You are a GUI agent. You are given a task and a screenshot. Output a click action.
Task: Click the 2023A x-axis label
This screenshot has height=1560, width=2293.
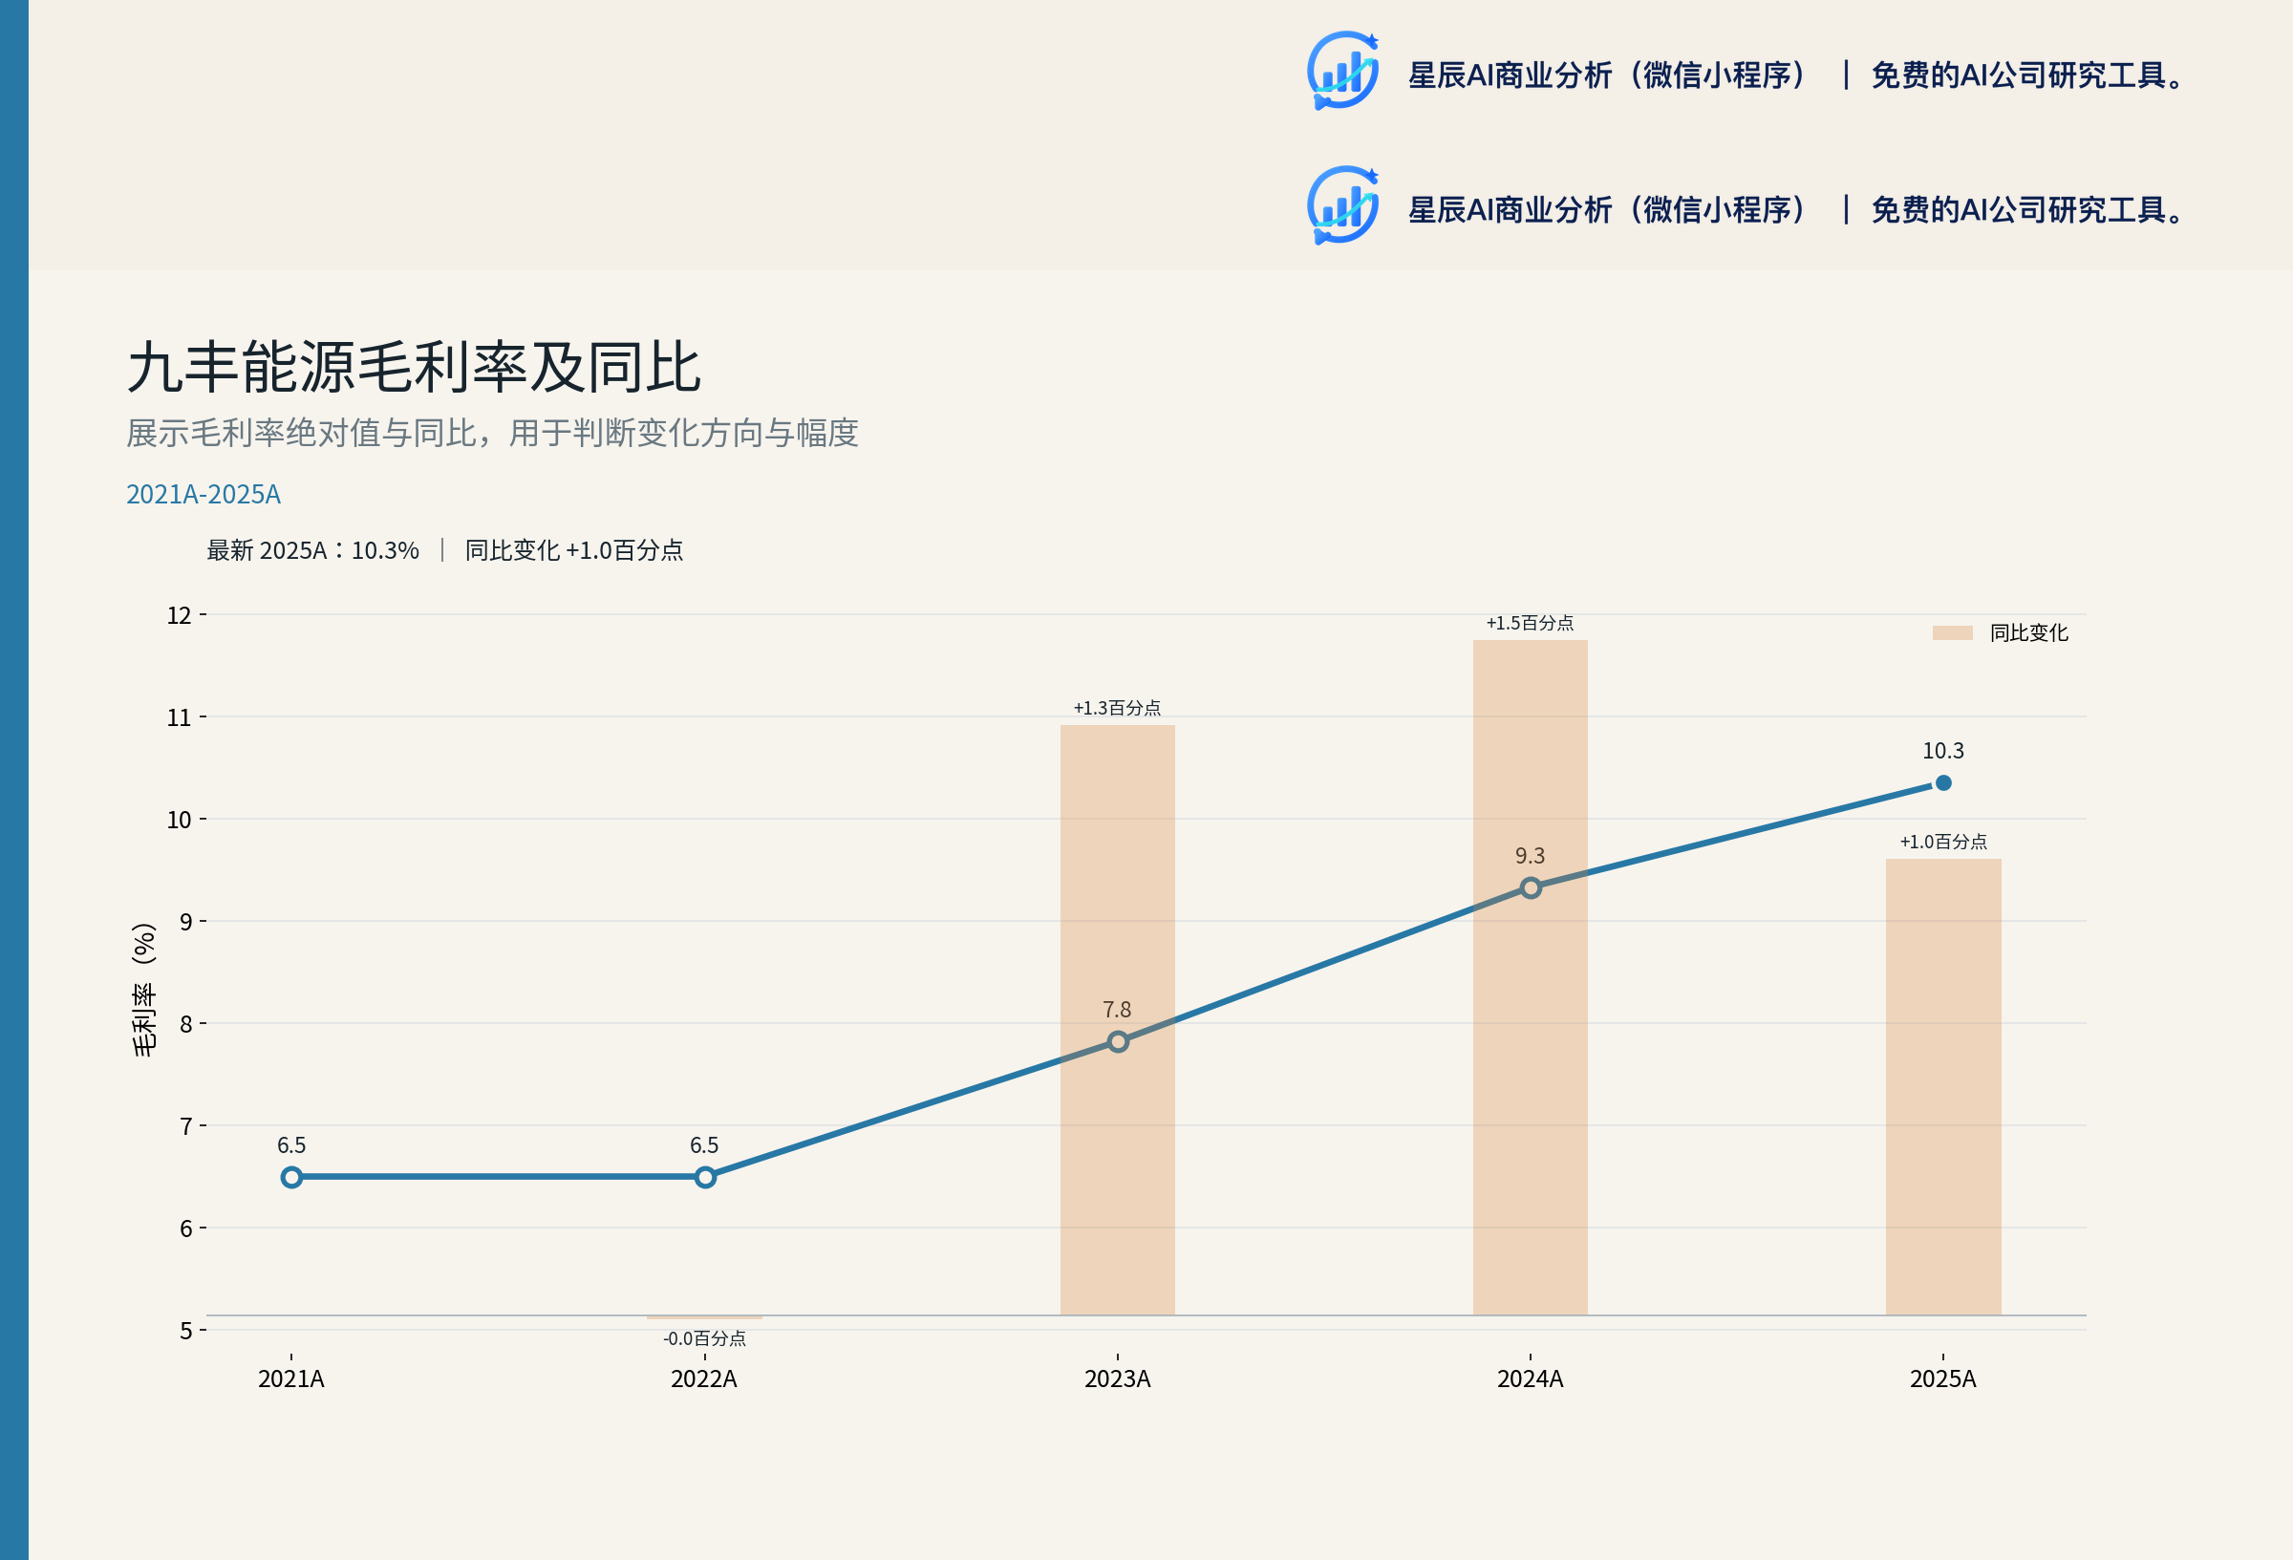pyautogui.click(x=1117, y=1378)
